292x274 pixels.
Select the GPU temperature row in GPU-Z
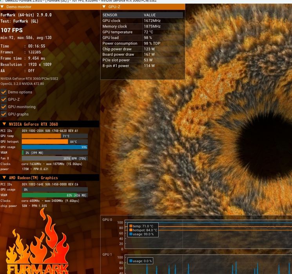click(x=142, y=32)
